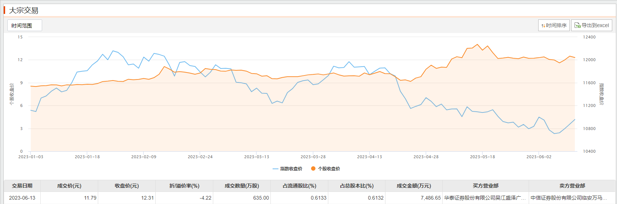
Task: Click the 12000 right axis value
Action: tap(589, 60)
